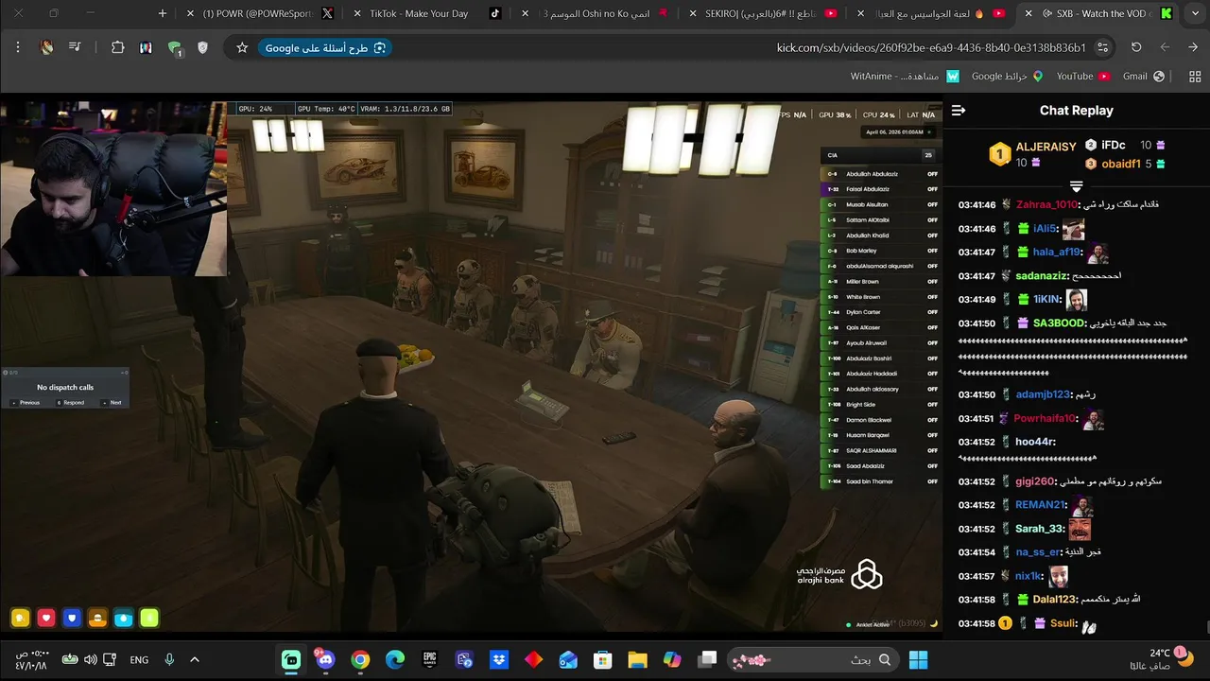1210x681 pixels.
Task: Click username SA3BOOD in chat
Action: click(1059, 323)
